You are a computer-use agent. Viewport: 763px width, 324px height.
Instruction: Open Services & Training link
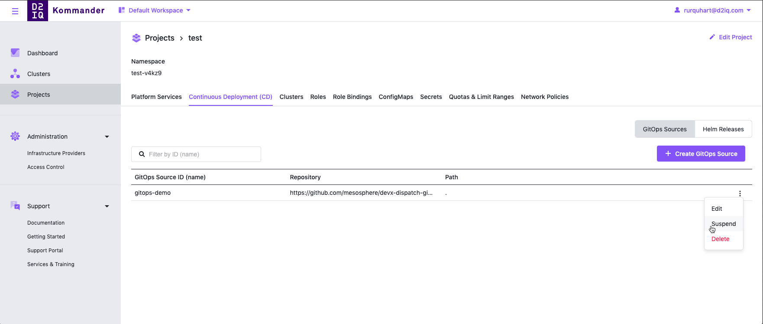click(51, 264)
